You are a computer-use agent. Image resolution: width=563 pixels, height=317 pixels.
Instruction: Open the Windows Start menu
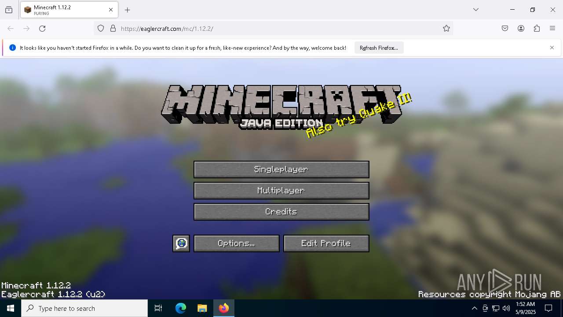point(11,308)
